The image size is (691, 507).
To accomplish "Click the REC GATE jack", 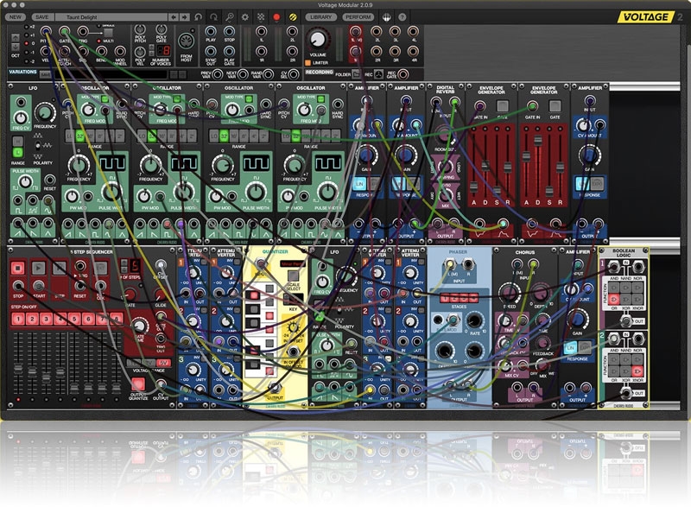I will tap(403, 74).
